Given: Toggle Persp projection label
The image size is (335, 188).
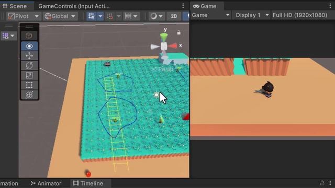Looking at the screenshot, I should [x=163, y=69].
